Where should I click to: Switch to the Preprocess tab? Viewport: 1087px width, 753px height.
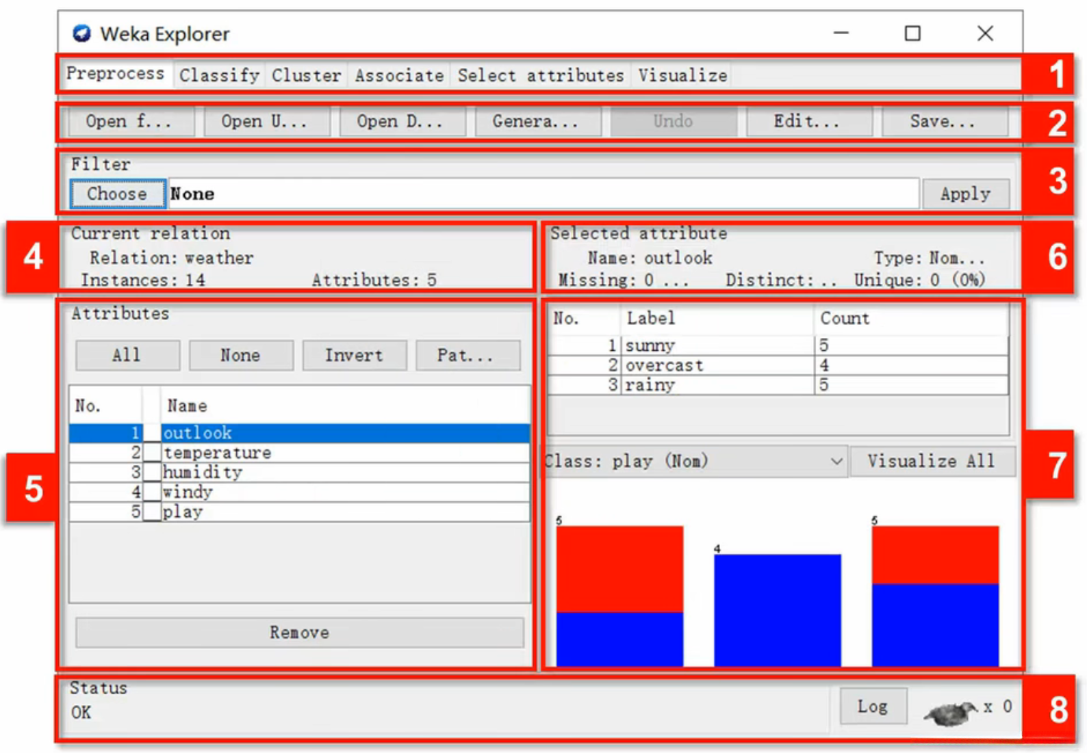pyautogui.click(x=115, y=74)
